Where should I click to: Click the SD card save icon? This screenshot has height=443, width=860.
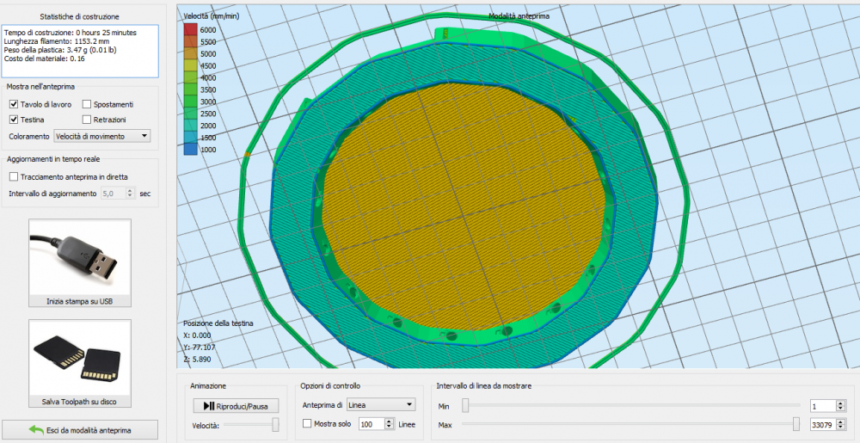[x=80, y=357]
